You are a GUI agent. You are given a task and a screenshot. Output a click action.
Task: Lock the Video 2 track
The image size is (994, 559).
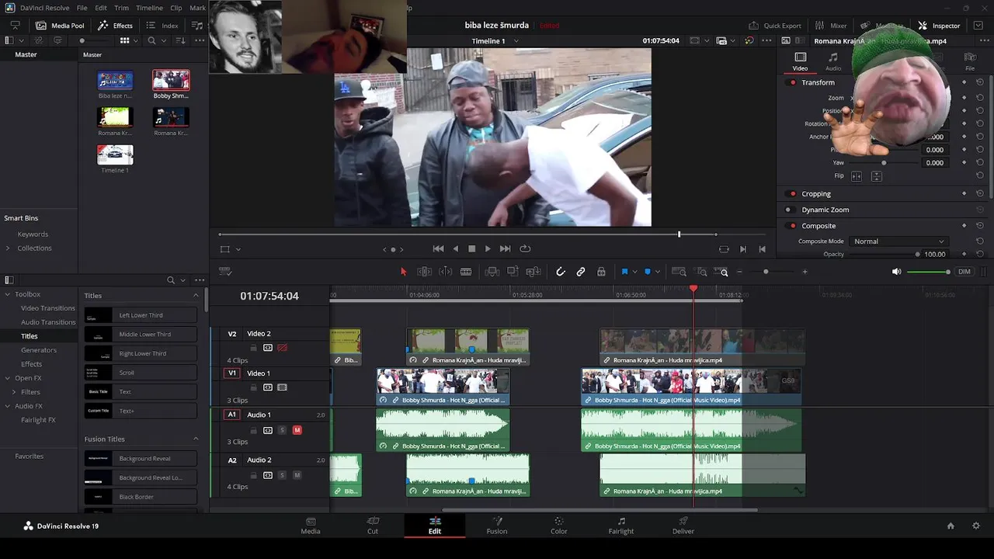[x=253, y=348]
